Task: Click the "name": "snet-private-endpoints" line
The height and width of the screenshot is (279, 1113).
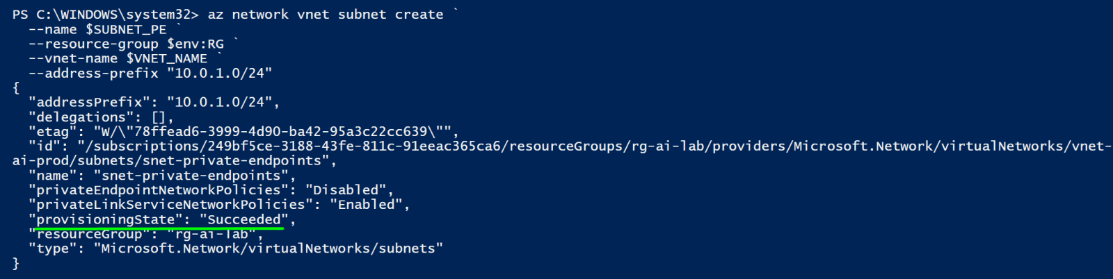Action: 162,175
